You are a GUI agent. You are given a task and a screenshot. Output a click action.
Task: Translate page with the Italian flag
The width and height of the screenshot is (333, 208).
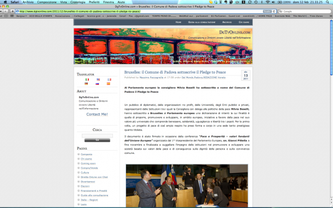(87, 80)
